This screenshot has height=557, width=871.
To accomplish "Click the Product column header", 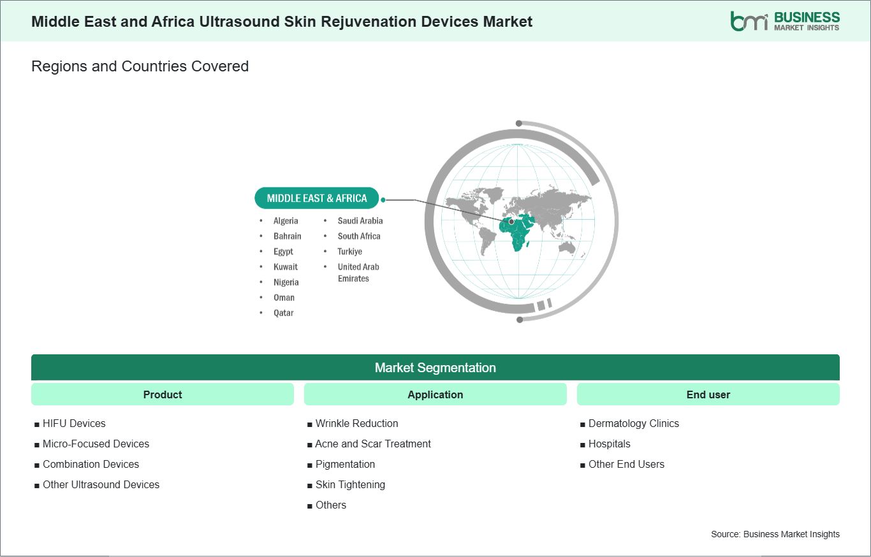I will [x=163, y=394].
